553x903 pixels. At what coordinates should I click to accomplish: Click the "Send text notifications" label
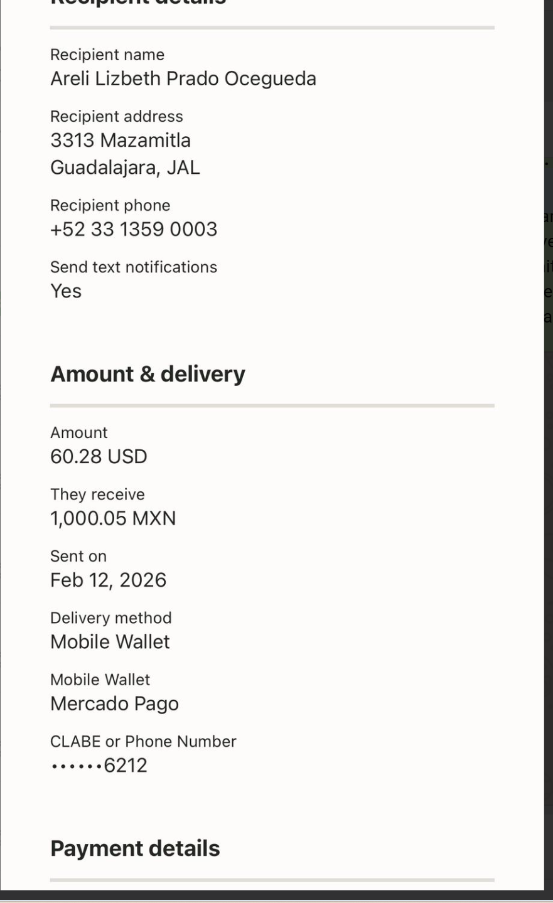coord(133,267)
